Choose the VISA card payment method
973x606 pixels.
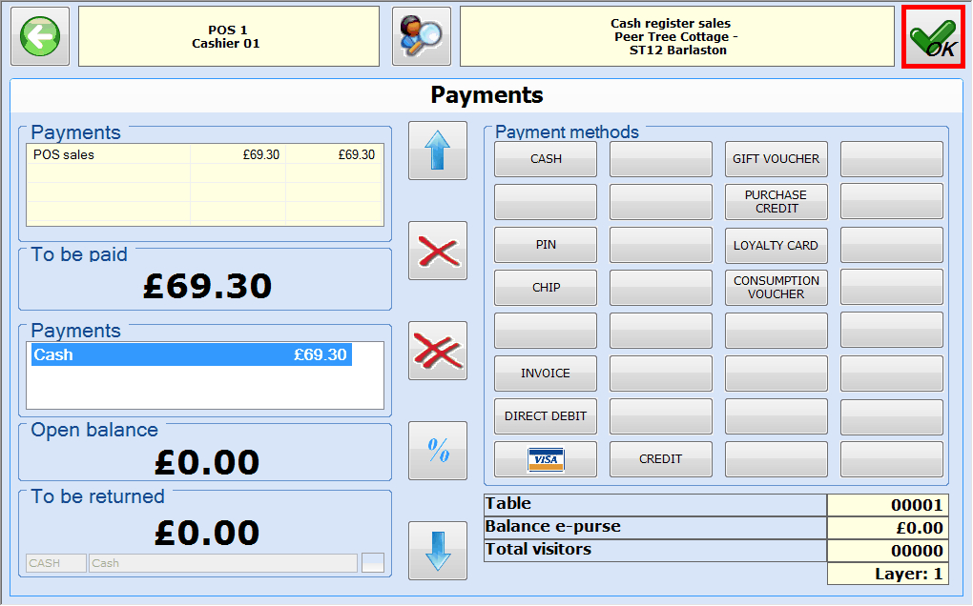click(x=546, y=459)
